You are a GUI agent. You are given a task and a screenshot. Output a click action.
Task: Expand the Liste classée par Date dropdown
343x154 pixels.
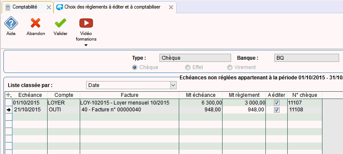[173, 85]
